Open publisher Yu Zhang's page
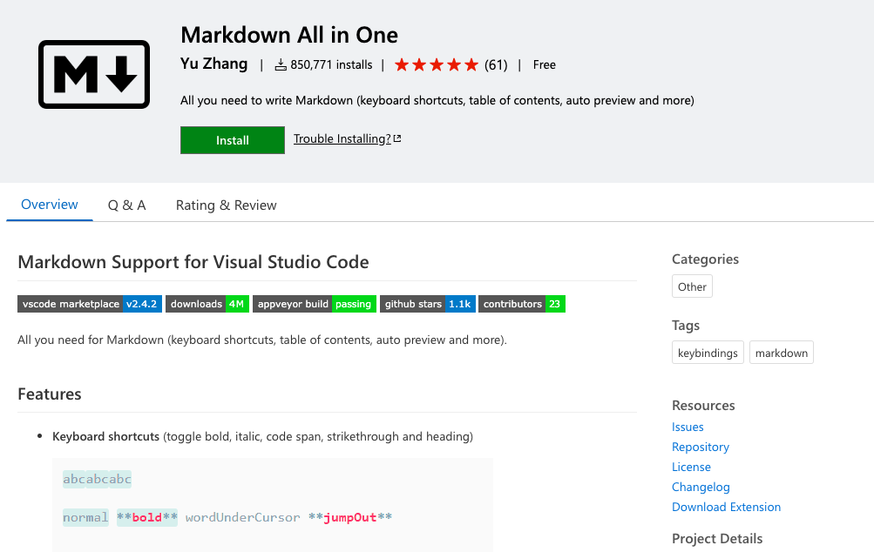 214,64
